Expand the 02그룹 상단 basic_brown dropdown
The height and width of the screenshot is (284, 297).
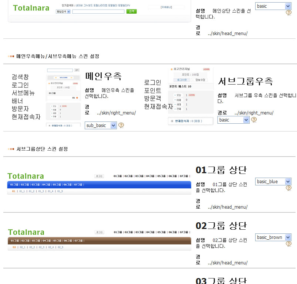pyautogui.click(x=273, y=237)
